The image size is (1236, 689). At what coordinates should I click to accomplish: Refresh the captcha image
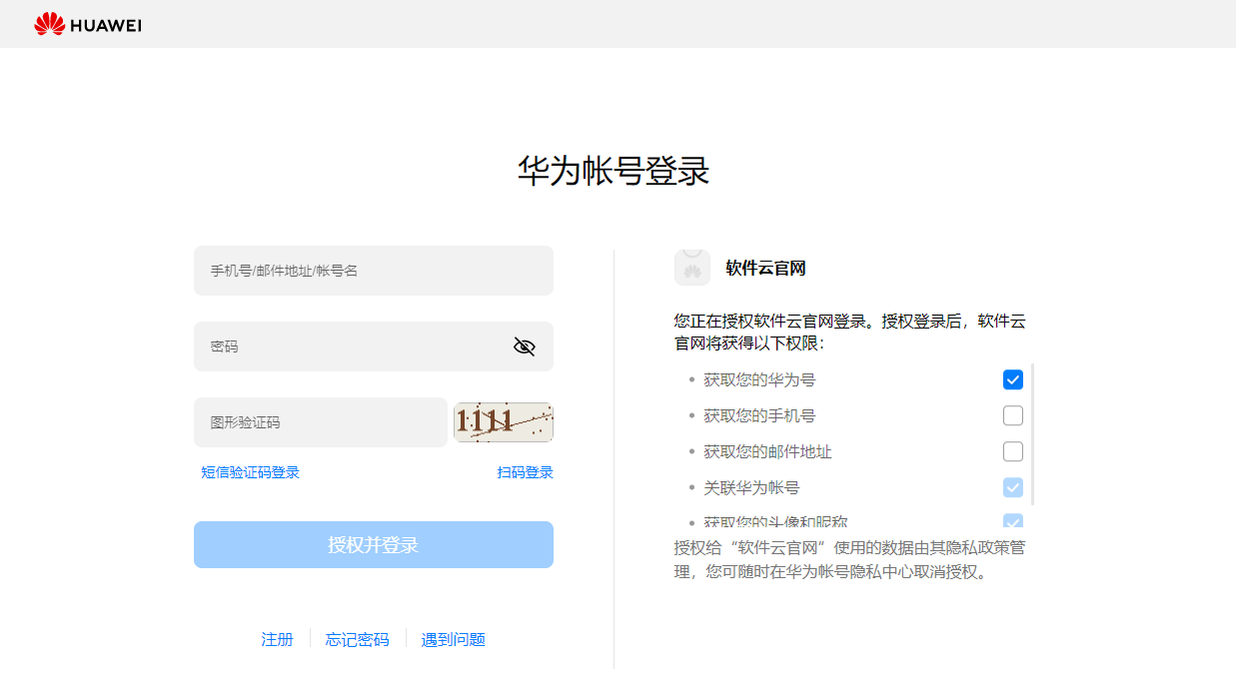504,422
